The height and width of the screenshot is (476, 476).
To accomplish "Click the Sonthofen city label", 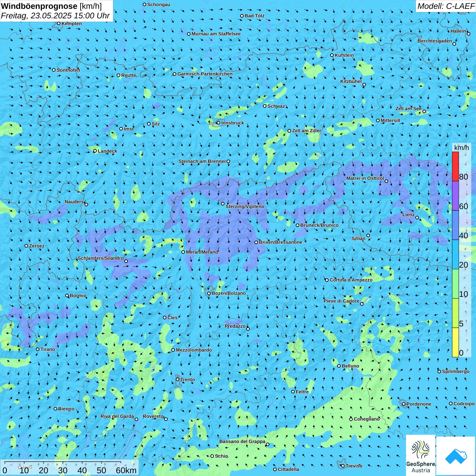I will (x=68, y=70).
